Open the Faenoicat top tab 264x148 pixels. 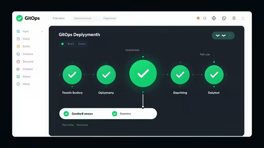110,18
